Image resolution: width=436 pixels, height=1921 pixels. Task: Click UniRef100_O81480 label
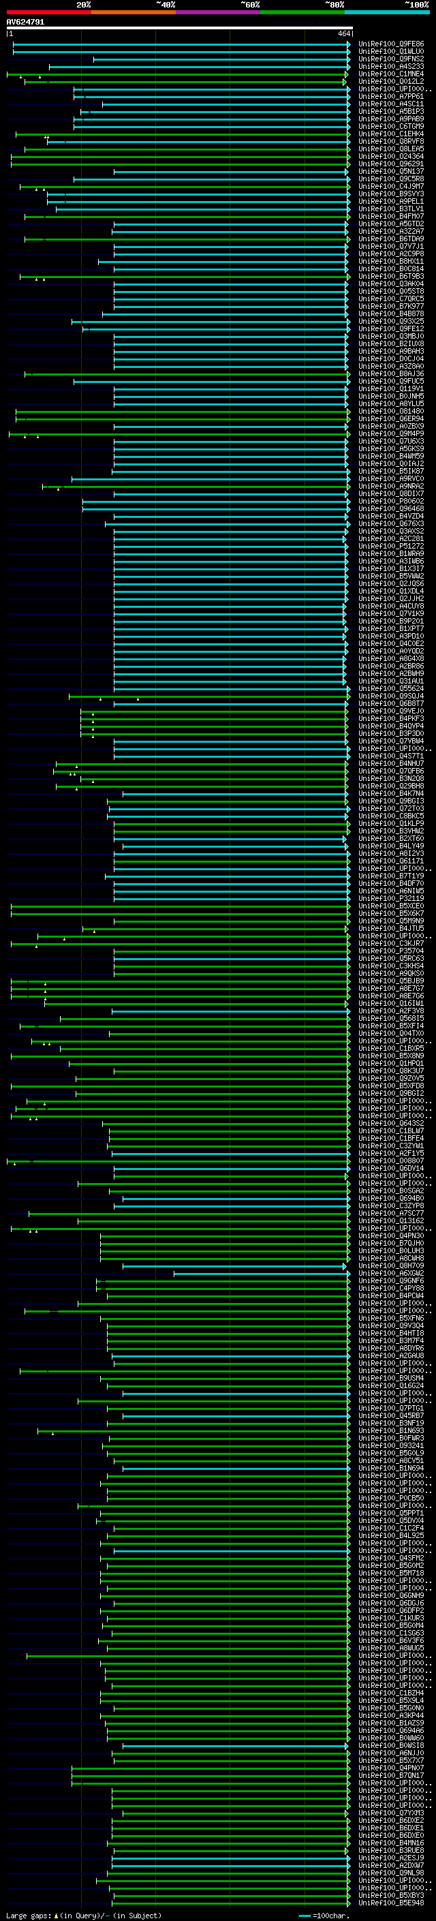[x=390, y=411]
